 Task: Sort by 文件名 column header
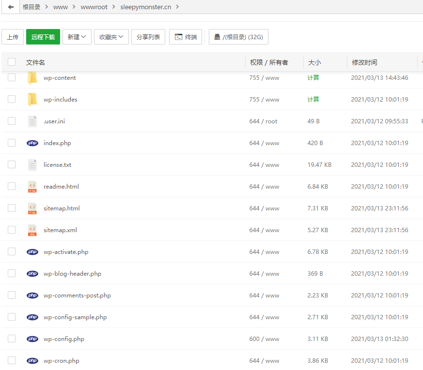[35, 62]
